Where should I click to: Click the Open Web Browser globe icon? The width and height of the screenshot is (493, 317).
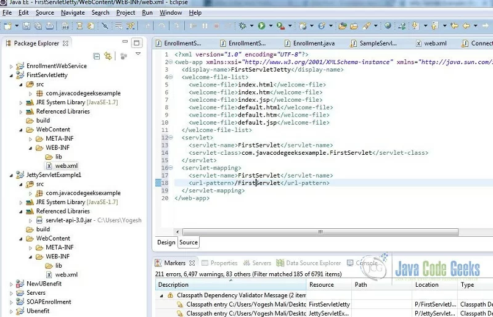pos(388,25)
